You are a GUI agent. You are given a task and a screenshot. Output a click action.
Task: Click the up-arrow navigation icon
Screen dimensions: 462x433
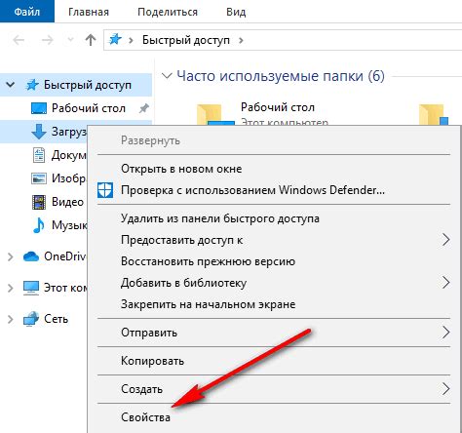tap(91, 40)
